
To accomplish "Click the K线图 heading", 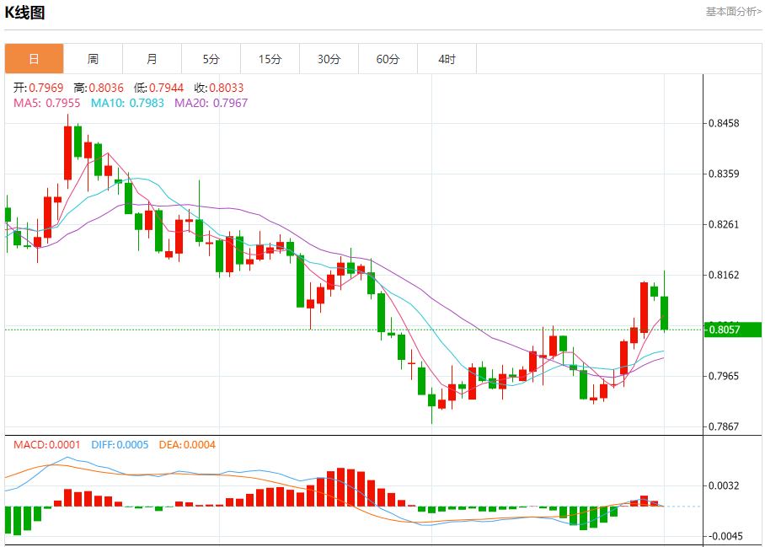I will point(25,12).
